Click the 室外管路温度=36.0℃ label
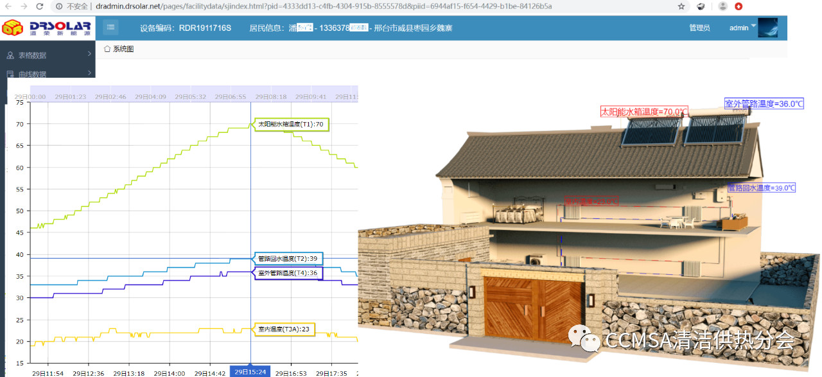Image resolution: width=822 pixels, height=377 pixels. pyautogui.click(x=764, y=103)
